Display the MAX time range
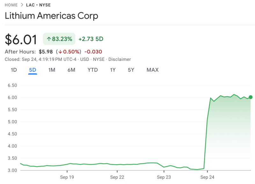The width and height of the screenshot is (255, 184). coord(152,70)
